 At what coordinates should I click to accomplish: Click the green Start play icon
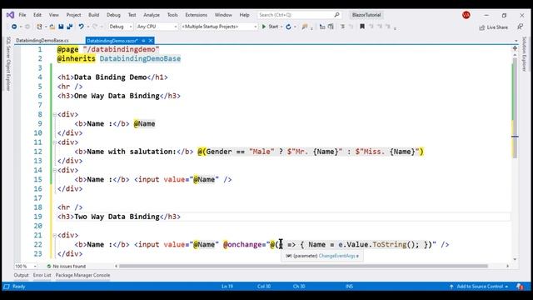tap(264, 27)
